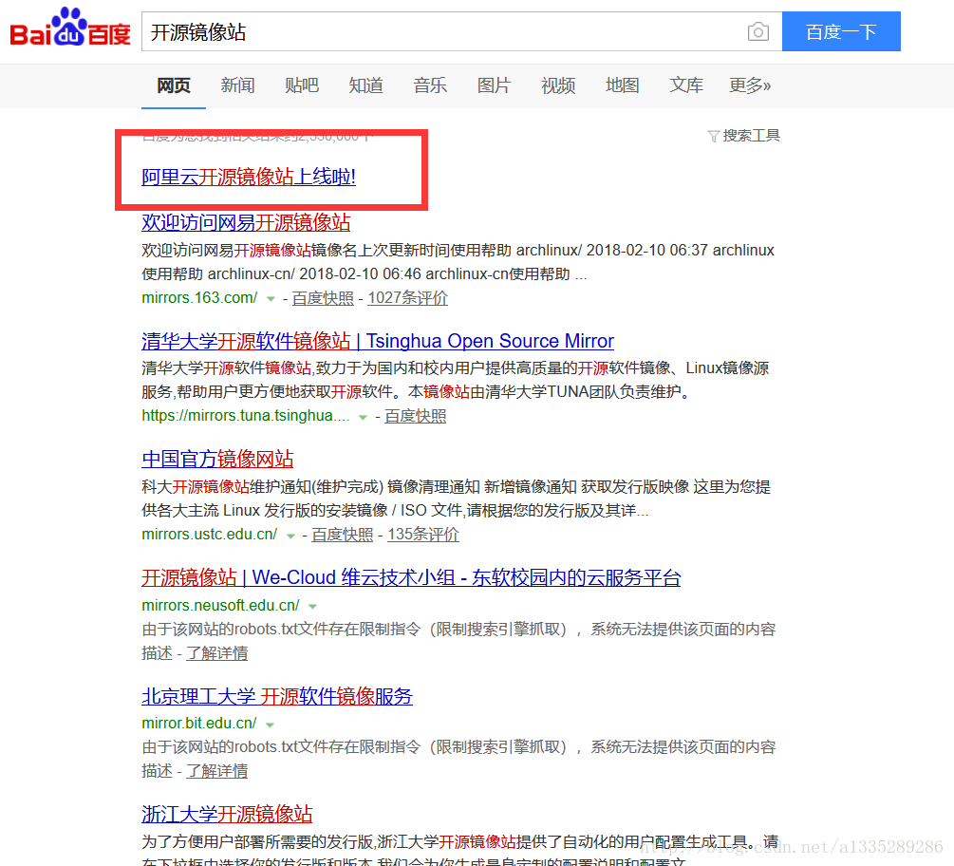Open 欢迎访问网易开源镜像站 result
Screen dimensions: 954x866
tap(246, 222)
